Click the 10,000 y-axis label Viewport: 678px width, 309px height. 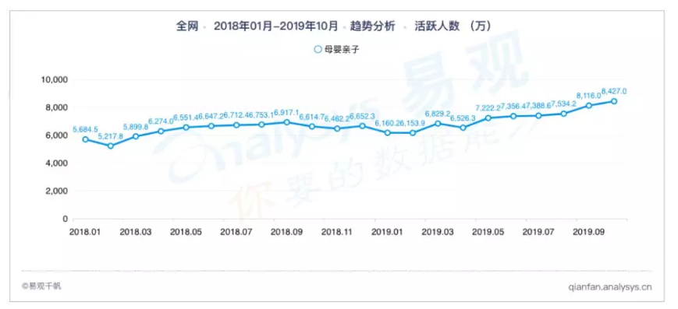click(x=54, y=80)
